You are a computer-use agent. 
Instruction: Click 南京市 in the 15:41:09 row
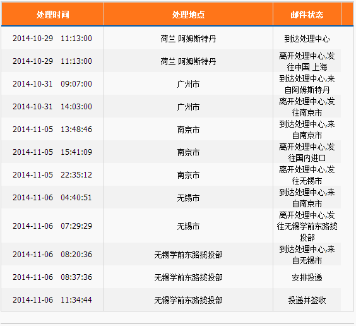point(188,152)
